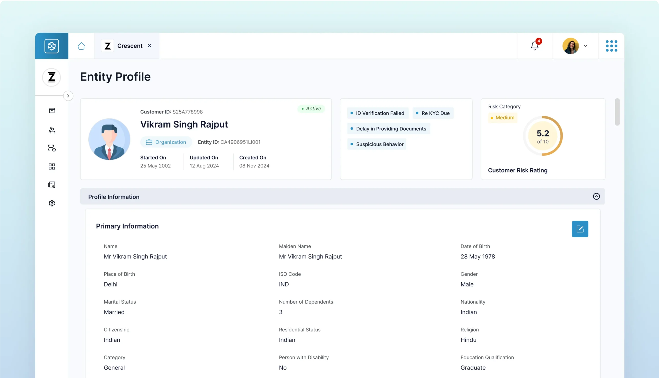Expand the Crescent tab dropdown close button
This screenshot has height=378, width=659.
click(x=150, y=46)
